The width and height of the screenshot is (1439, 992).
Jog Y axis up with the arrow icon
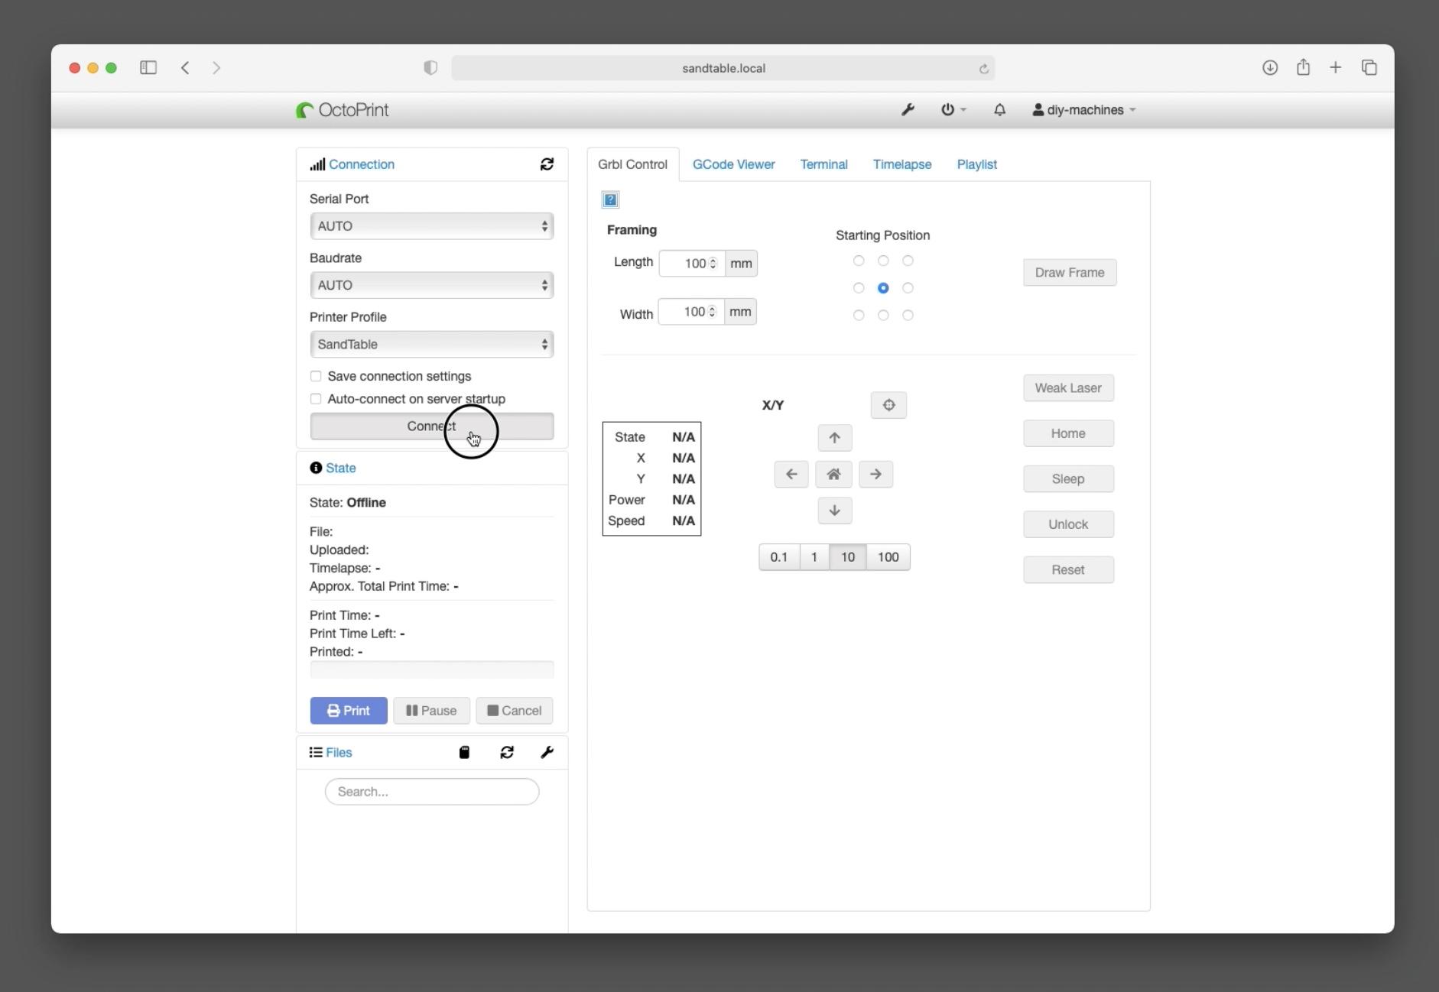point(833,437)
